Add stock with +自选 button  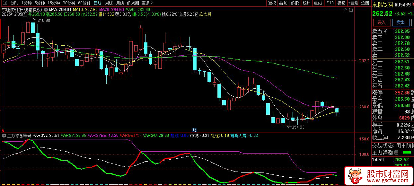[x=353, y=3]
